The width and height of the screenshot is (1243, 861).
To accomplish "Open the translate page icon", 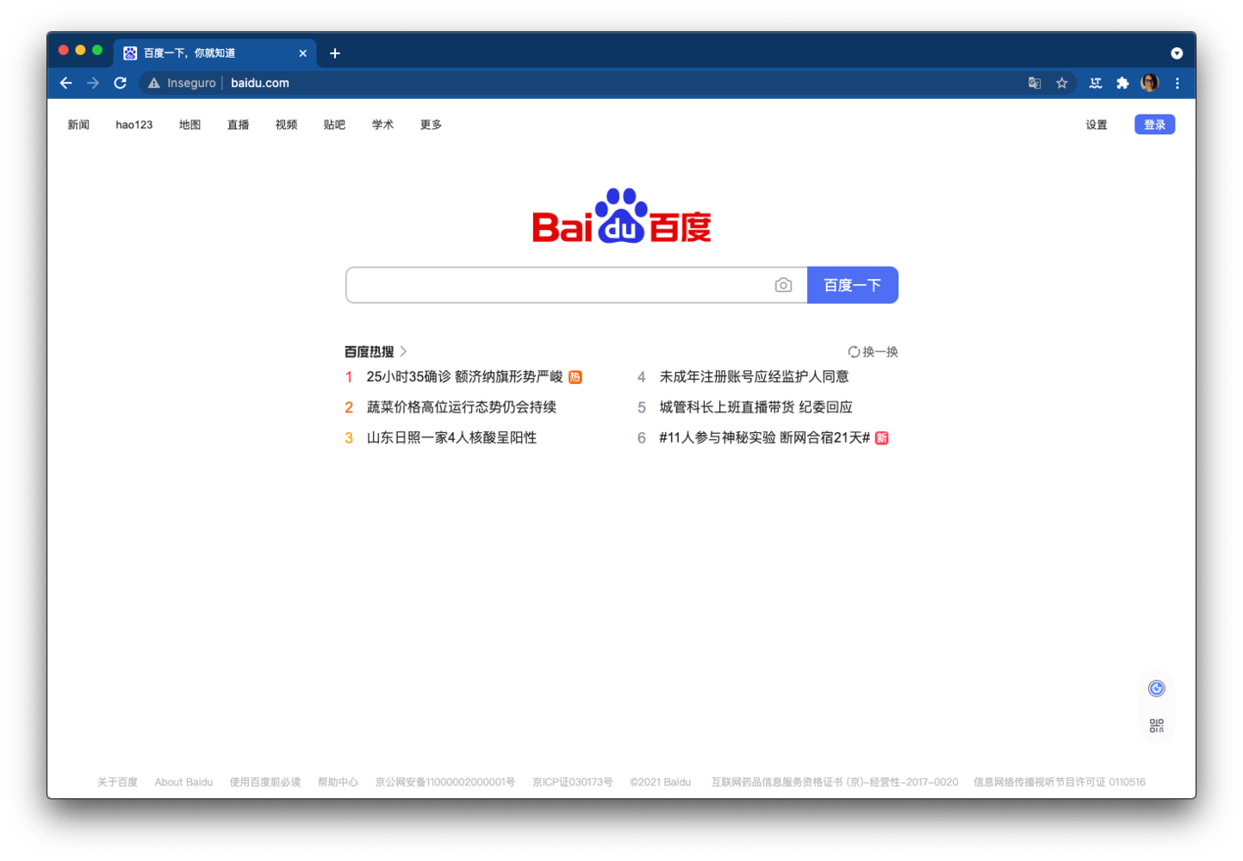I will pos(1035,84).
